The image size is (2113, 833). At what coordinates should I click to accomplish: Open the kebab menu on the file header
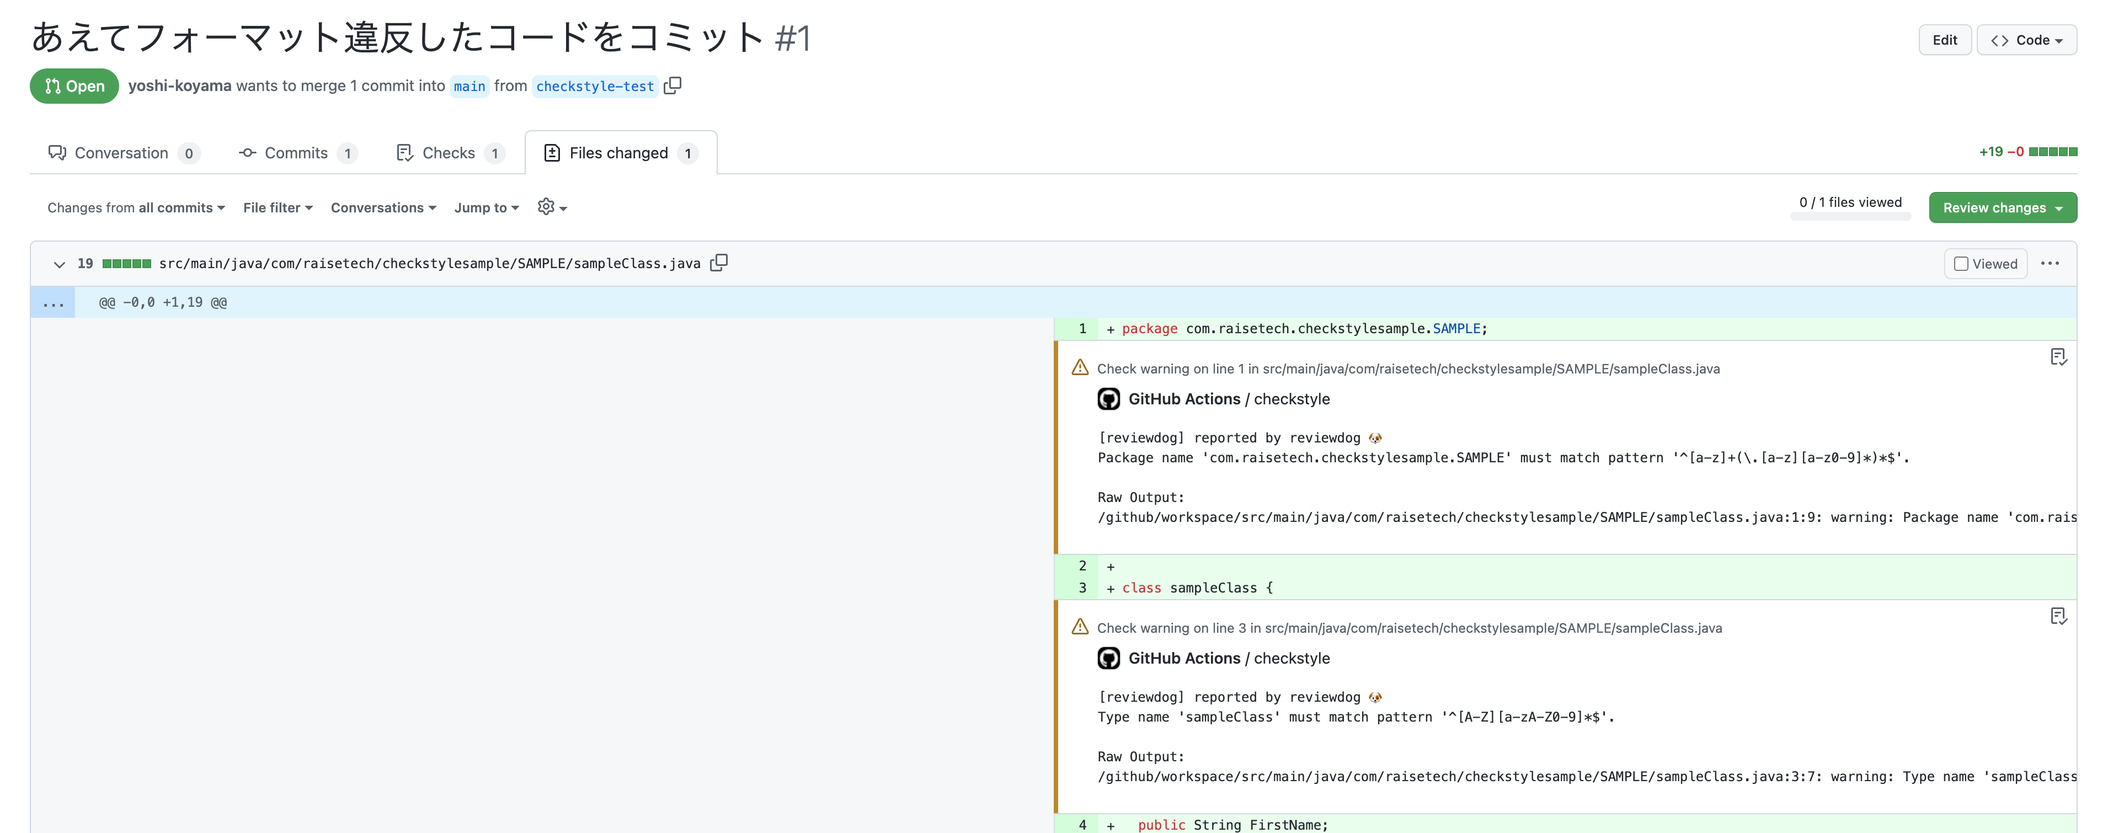(2051, 263)
